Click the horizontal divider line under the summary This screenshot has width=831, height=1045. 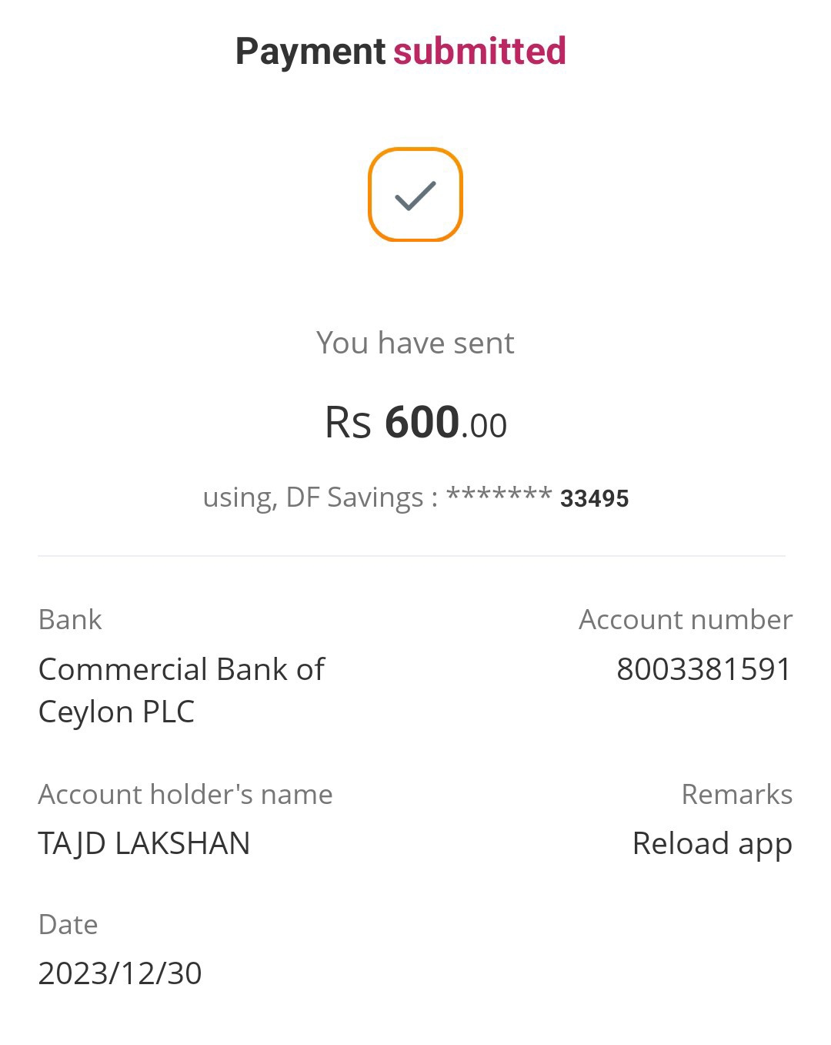[412, 555]
